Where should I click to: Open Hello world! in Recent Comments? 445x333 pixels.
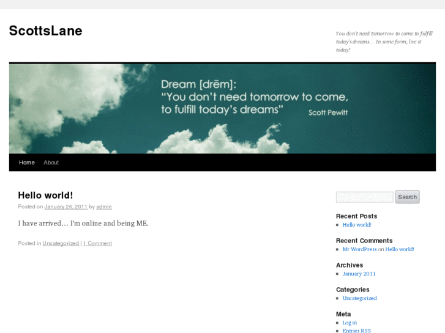(x=399, y=249)
